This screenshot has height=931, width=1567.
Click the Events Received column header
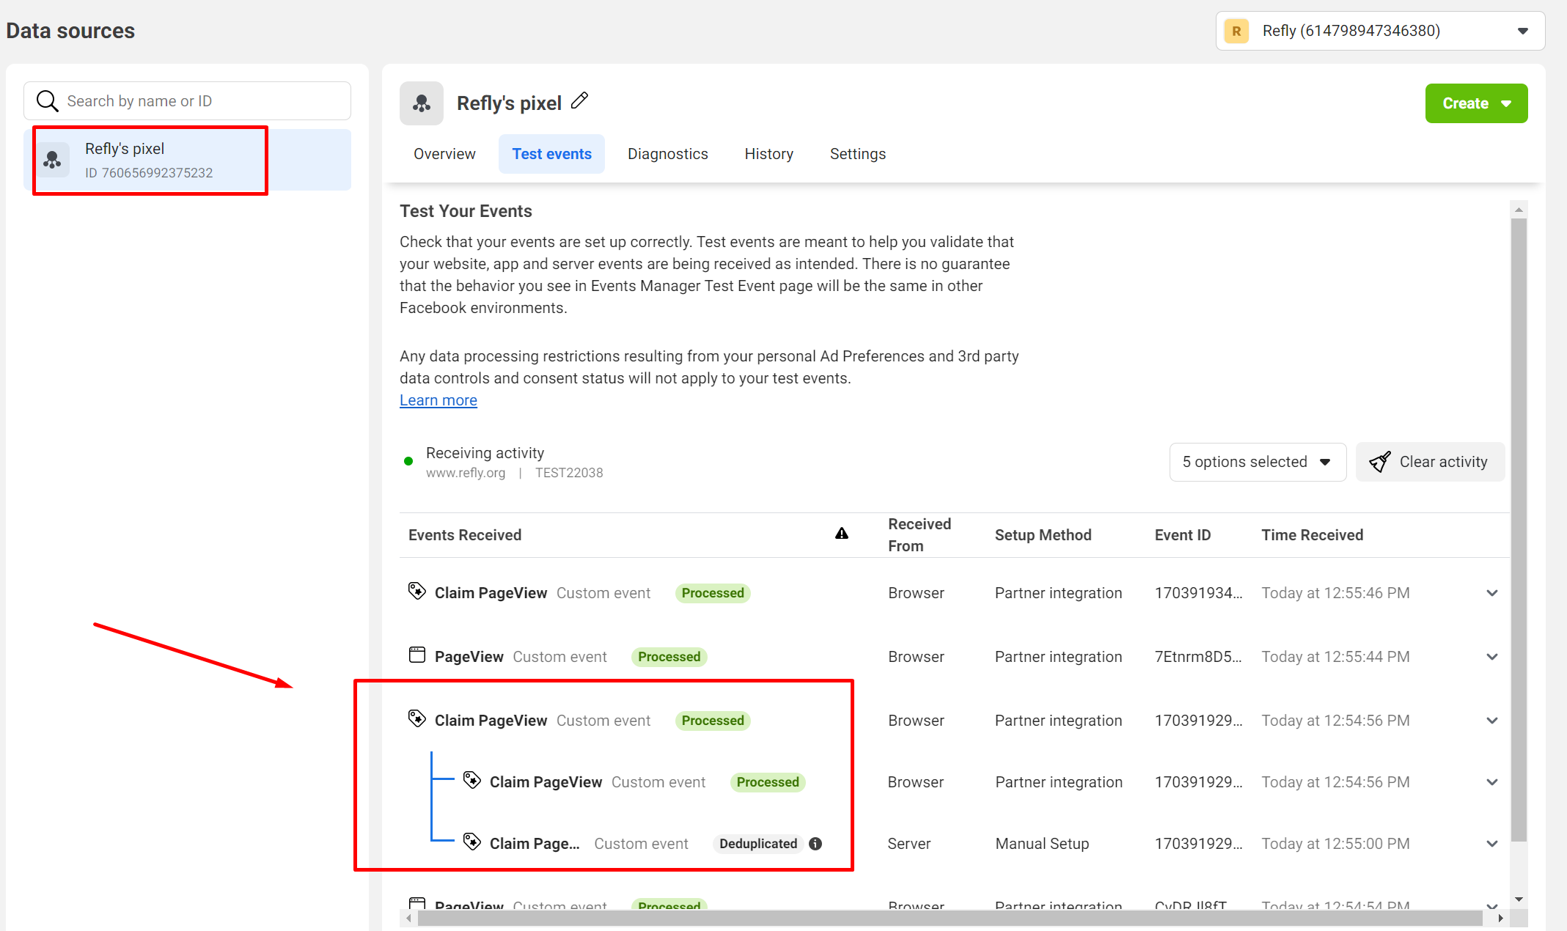coord(465,535)
